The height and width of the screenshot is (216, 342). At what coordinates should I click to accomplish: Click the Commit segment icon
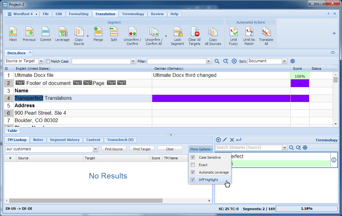46,32
